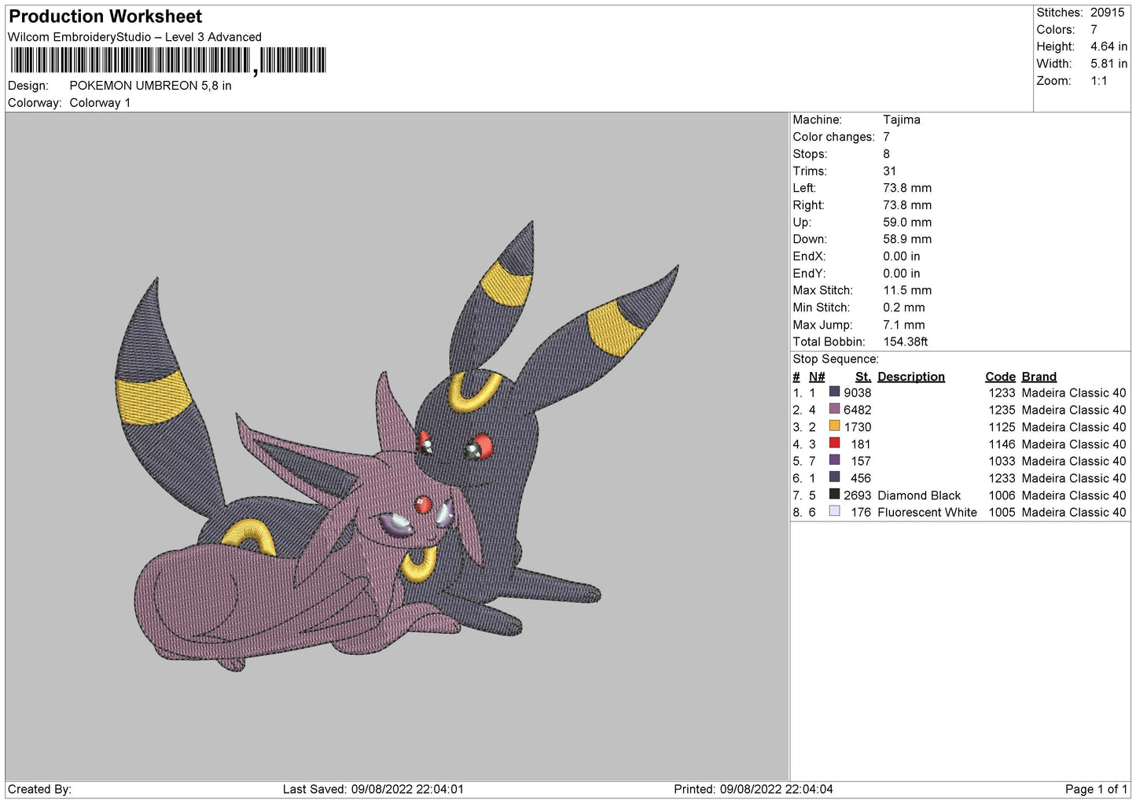Click the stitches value 20915

1107,13
